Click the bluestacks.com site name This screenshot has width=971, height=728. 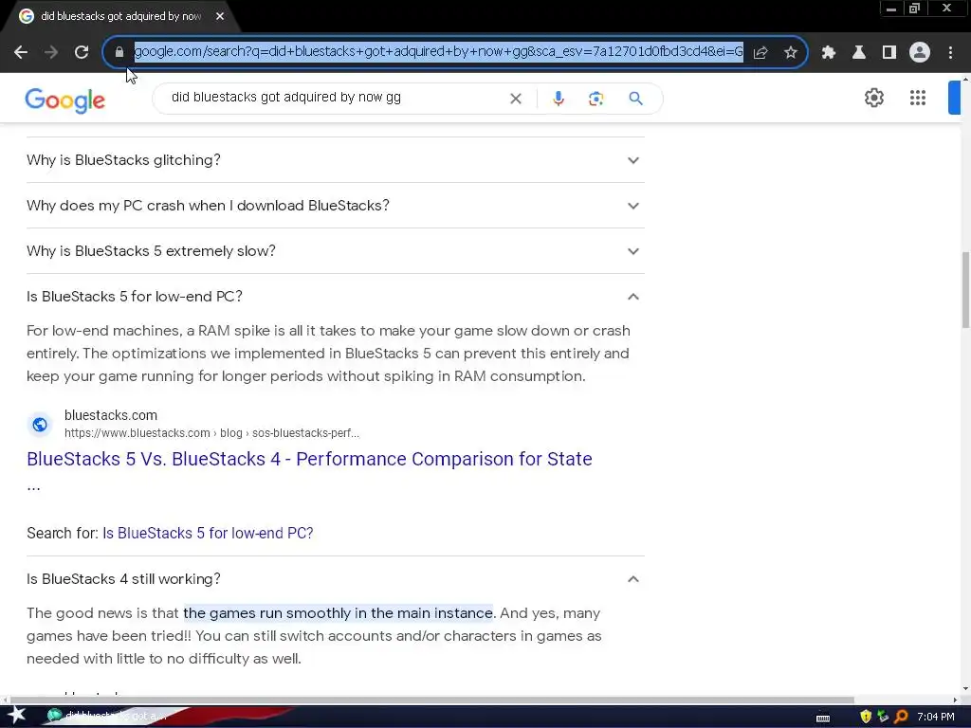pyautogui.click(x=111, y=415)
